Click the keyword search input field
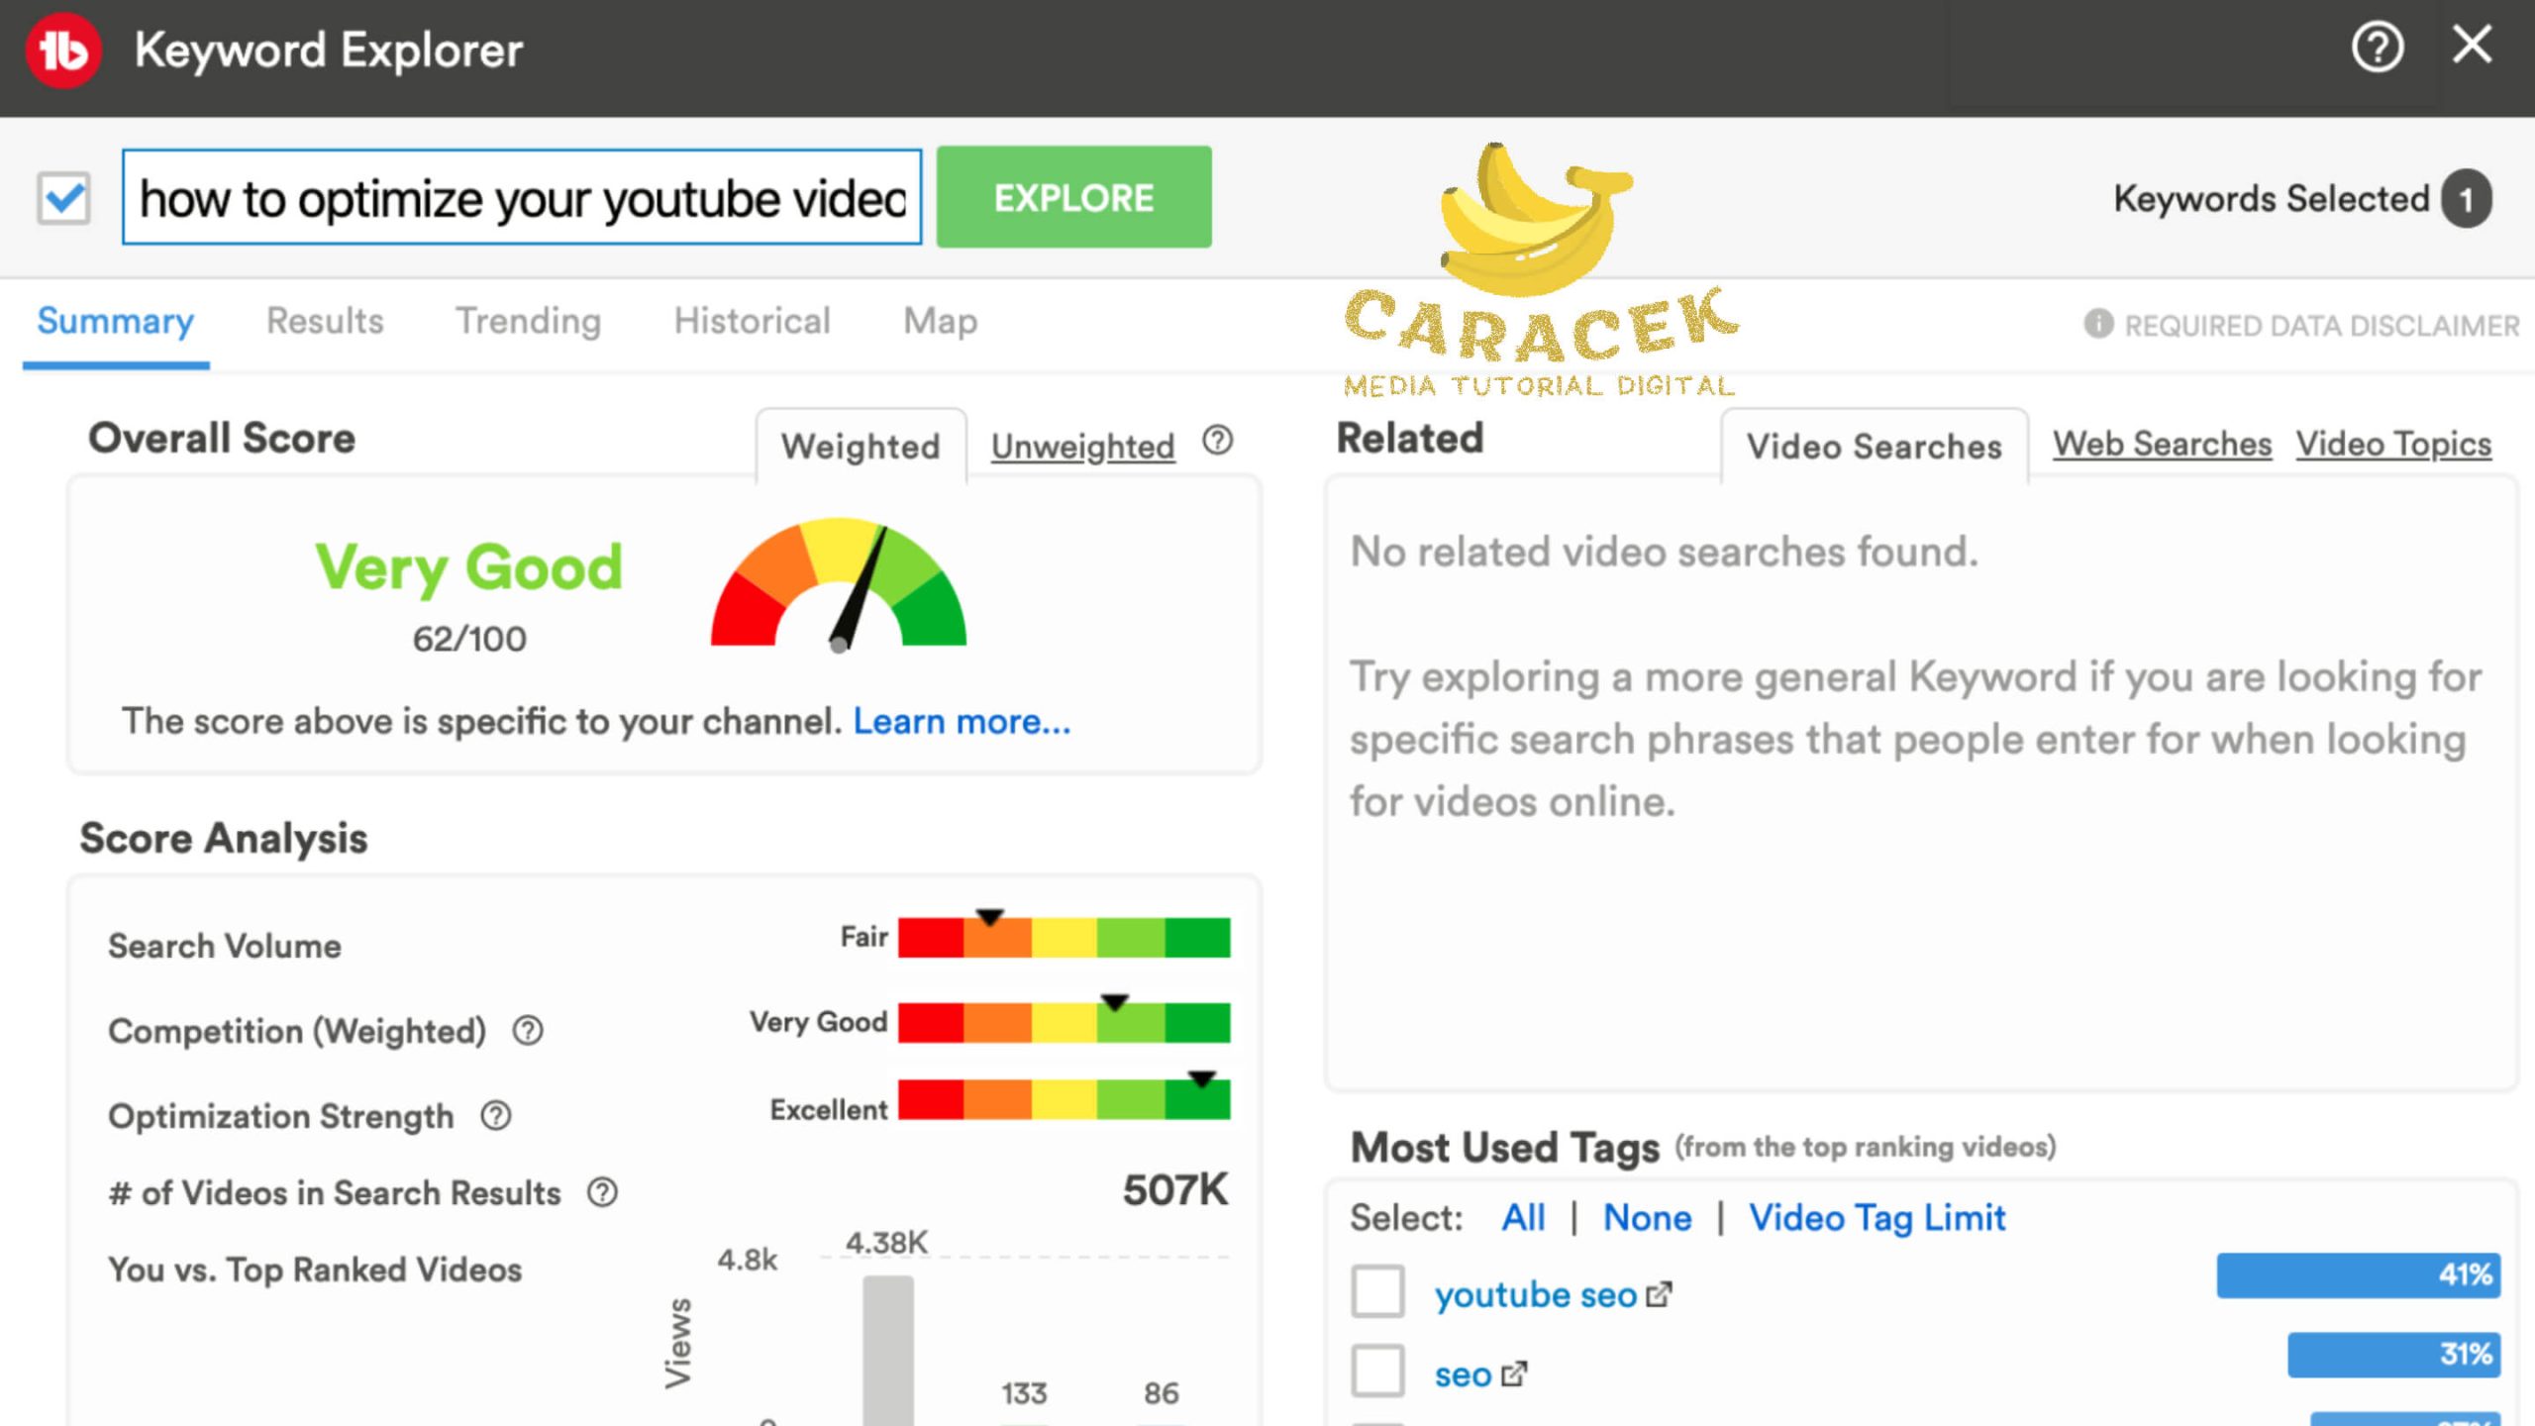 (x=522, y=197)
